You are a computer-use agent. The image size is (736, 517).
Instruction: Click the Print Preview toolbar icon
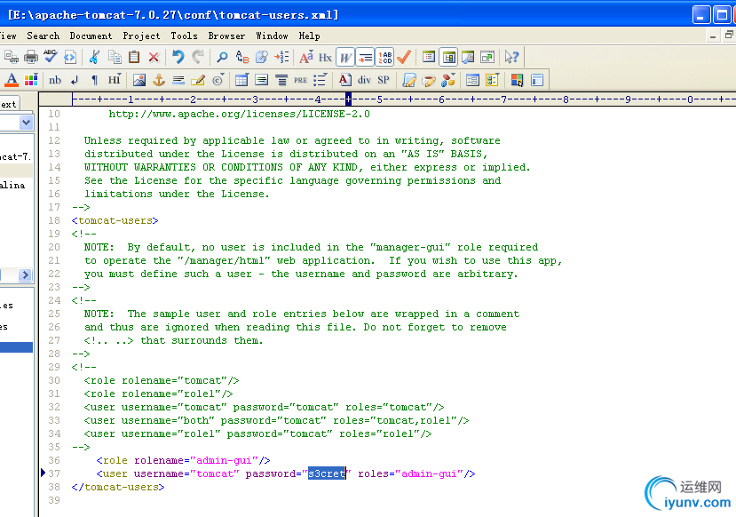tap(12, 57)
